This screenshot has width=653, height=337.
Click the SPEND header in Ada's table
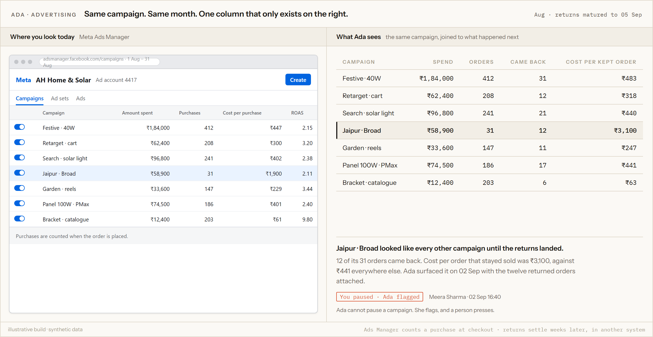[443, 62]
